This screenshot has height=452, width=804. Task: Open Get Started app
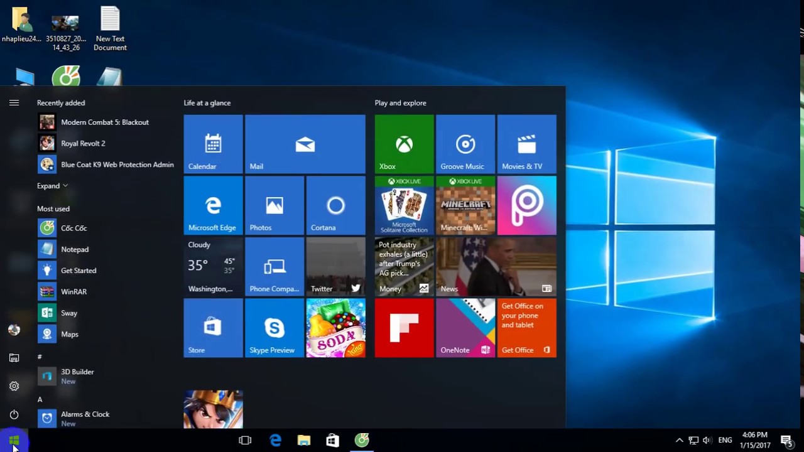pos(106,271)
